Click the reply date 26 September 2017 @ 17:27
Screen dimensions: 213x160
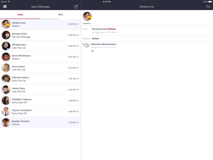click(103, 48)
